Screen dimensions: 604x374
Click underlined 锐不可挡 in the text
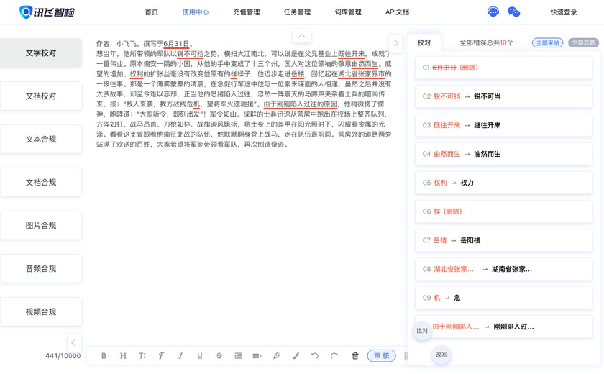(x=191, y=53)
